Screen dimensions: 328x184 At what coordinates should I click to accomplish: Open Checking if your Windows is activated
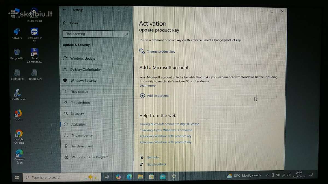166,130
